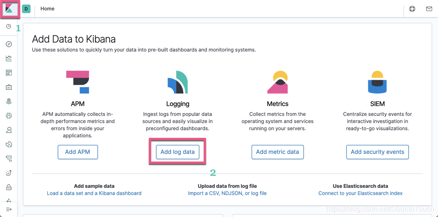Open Canvas from the sidebar
Image resolution: width=438 pixels, height=217 pixels.
[x=8, y=87]
